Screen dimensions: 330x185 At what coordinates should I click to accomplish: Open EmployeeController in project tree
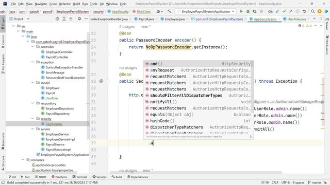(59, 52)
